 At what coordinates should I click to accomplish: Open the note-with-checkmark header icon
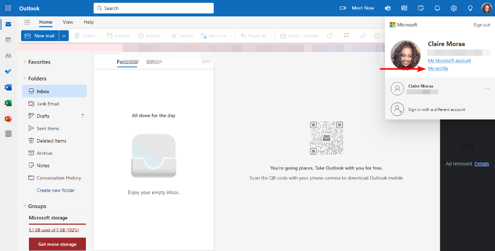pyautogui.click(x=421, y=8)
